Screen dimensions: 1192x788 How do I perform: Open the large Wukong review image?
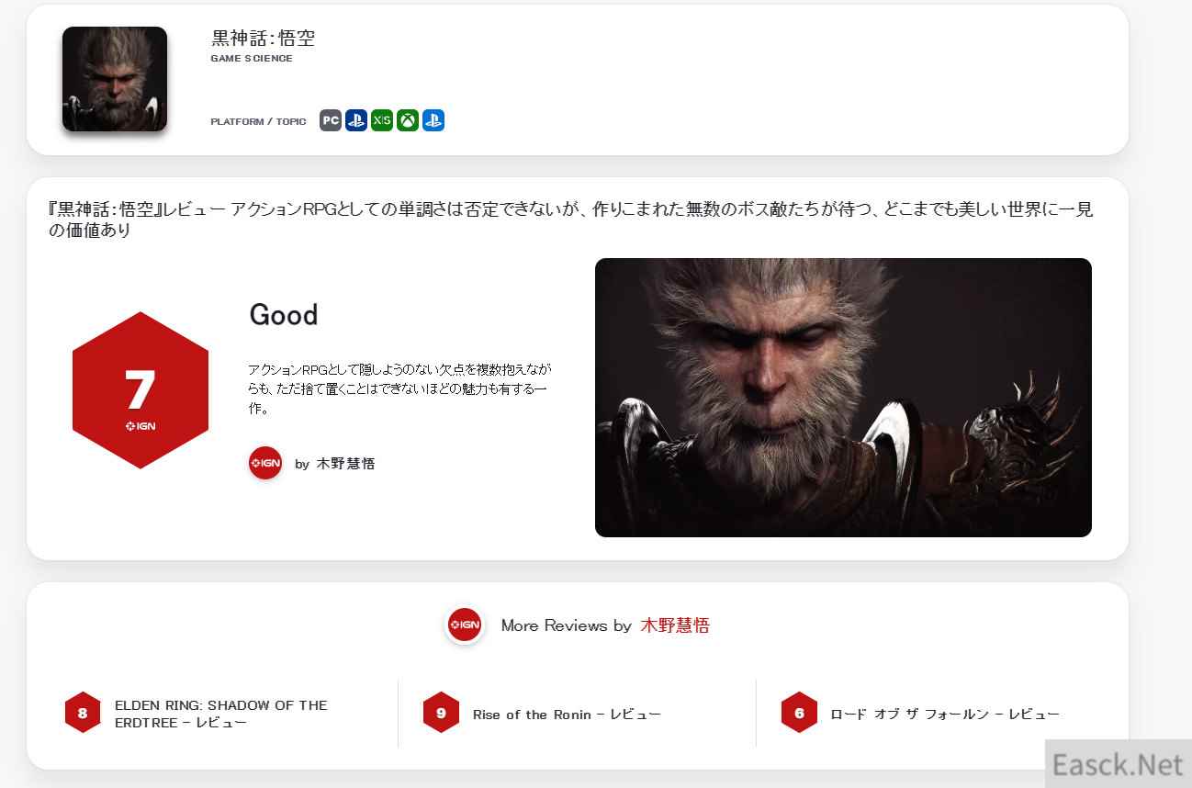tap(843, 398)
